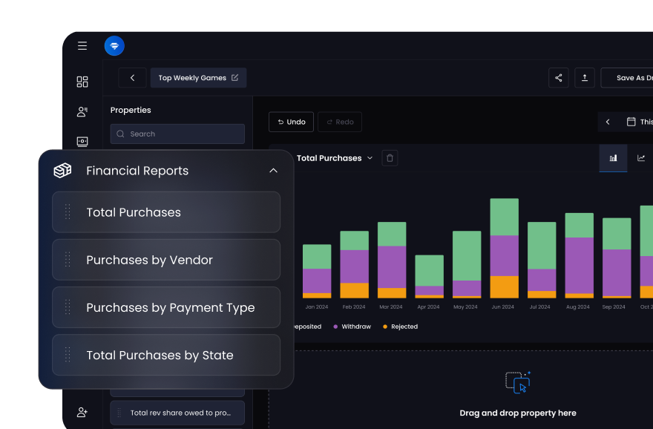The image size is (653, 429).
Task: Delete the Total Purchases chart via trash icon
Action: (390, 158)
